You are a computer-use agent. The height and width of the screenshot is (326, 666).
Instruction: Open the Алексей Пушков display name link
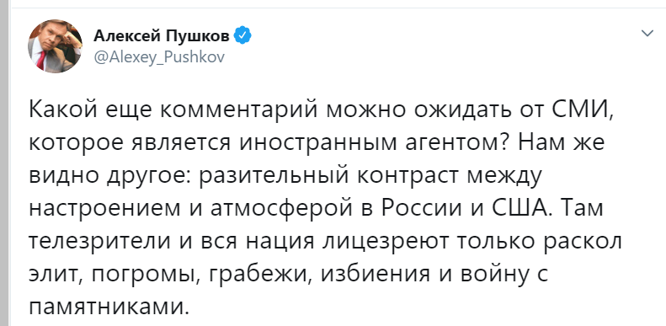[162, 36]
